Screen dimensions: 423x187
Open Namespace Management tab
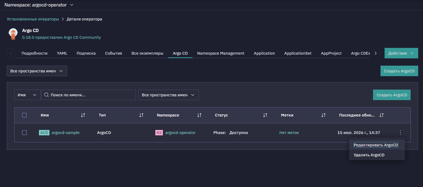pos(221,53)
